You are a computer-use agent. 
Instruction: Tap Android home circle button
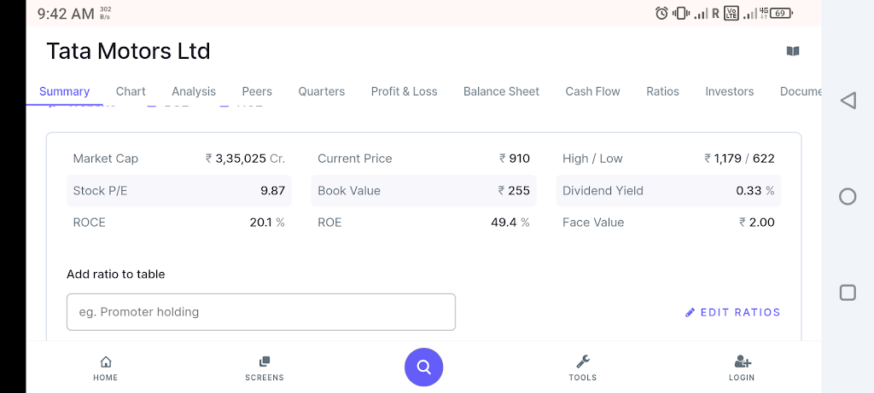(848, 196)
